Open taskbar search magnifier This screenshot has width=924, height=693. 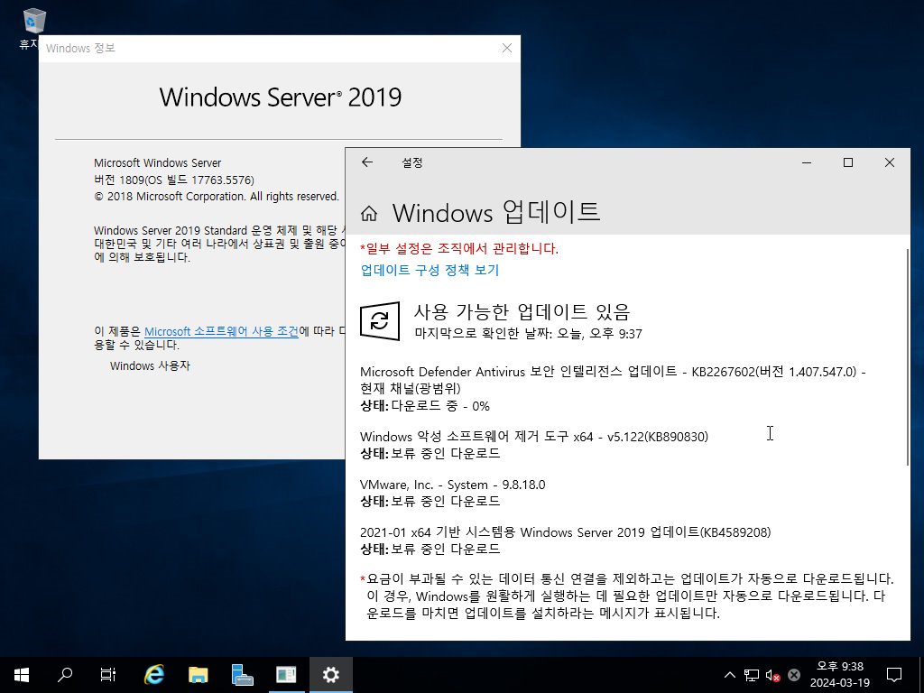coord(64,675)
